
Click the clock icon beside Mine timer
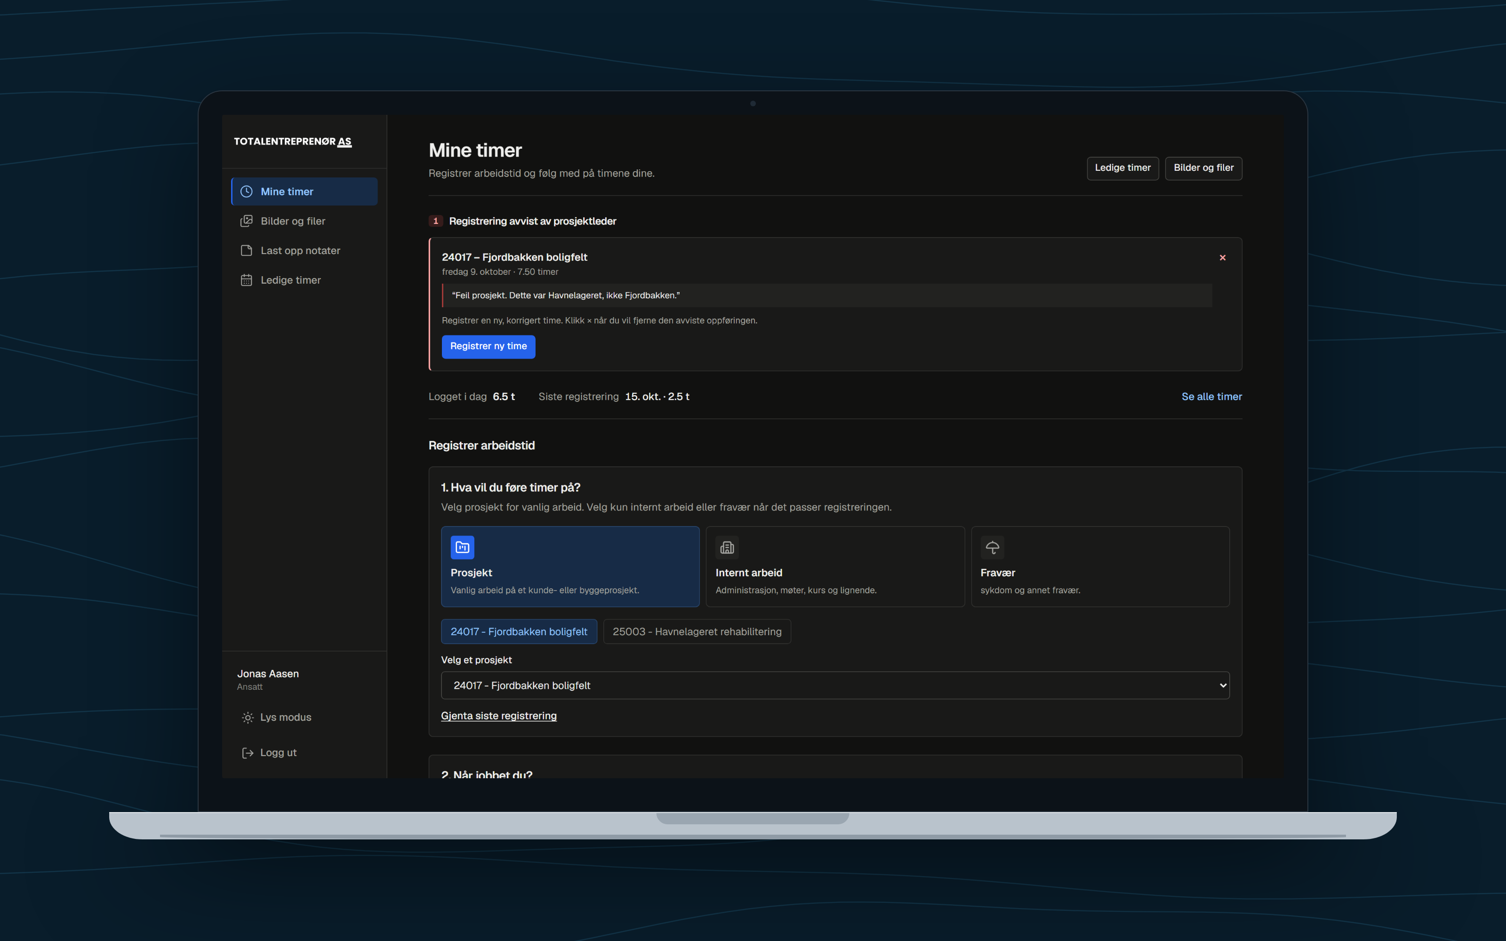tap(247, 191)
